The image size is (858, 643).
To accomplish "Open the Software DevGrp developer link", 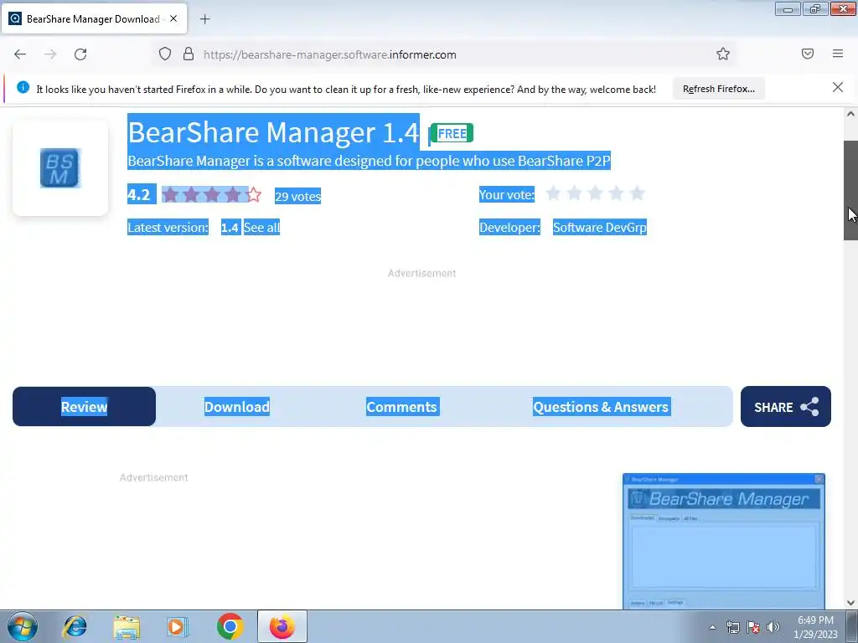I will (x=600, y=228).
